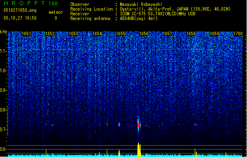Click the 1654 time marker
The width and height of the screenshot is (247, 157).
pyautogui.click(x=97, y=34)
